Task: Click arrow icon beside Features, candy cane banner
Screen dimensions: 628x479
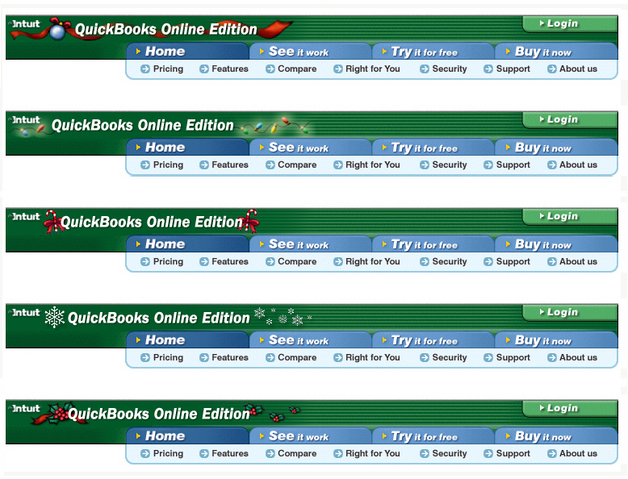Action: (x=204, y=262)
